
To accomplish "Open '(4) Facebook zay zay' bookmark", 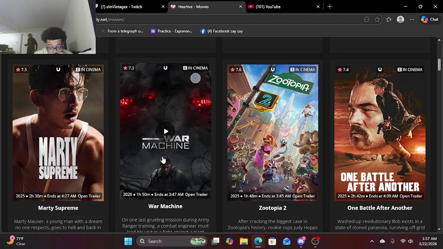I will (221, 31).
